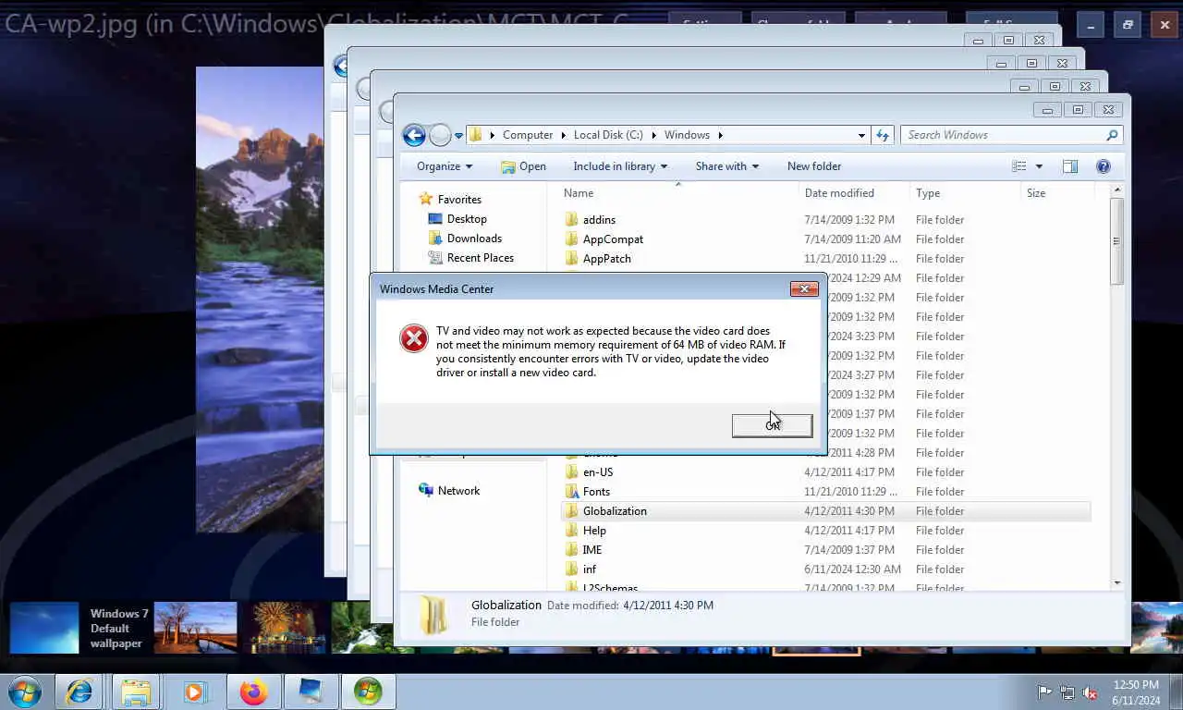Click the Windows Media Center taskbar icon
Viewport: 1183px width, 710px height.
pyautogui.click(x=368, y=692)
